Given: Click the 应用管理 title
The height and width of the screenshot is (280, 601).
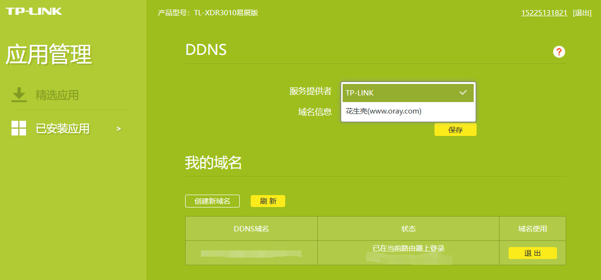Looking at the screenshot, I should (x=48, y=54).
